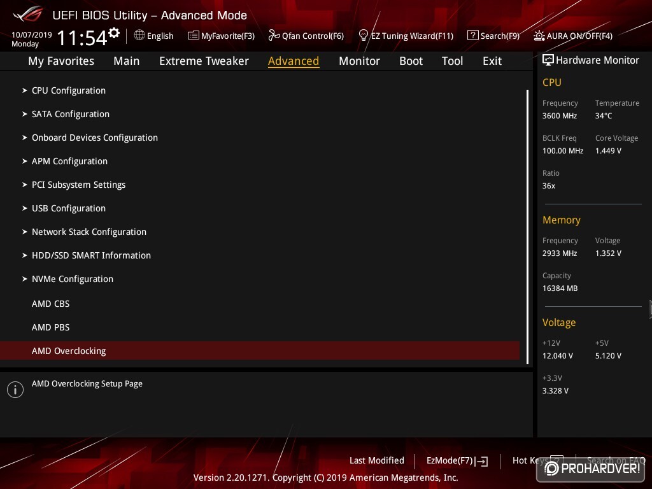This screenshot has height=489, width=652.
Task: Click Core Voltage value 1.449 V
Action: (x=608, y=151)
